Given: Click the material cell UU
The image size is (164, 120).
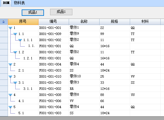Looking at the screenshot, I should coord(145,95).
